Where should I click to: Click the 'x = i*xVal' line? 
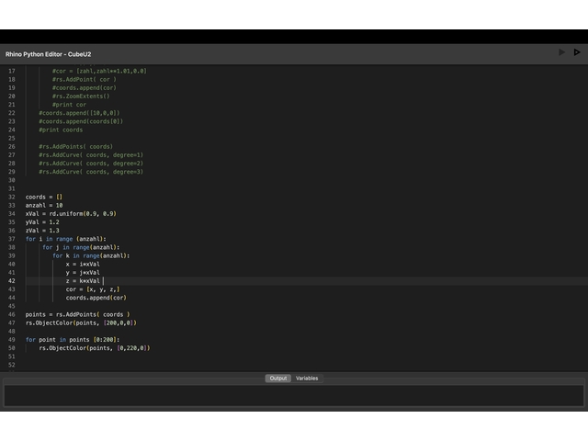[x=83, y=264]
